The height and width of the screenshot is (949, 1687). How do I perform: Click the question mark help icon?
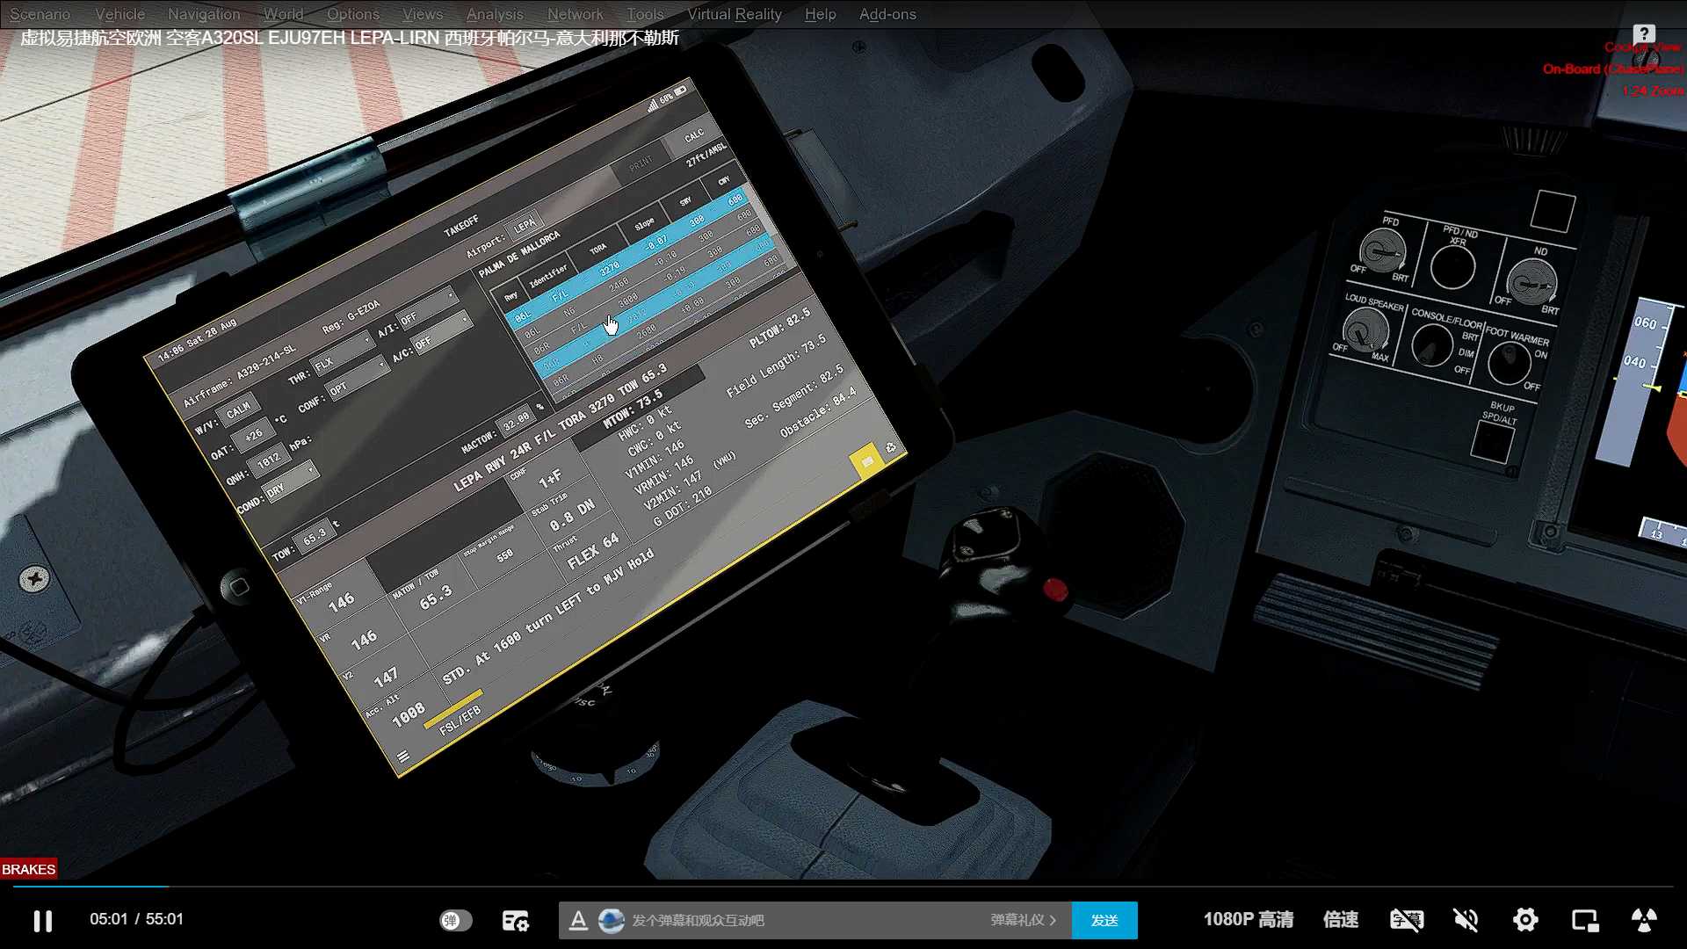(x=1645, y=33)
